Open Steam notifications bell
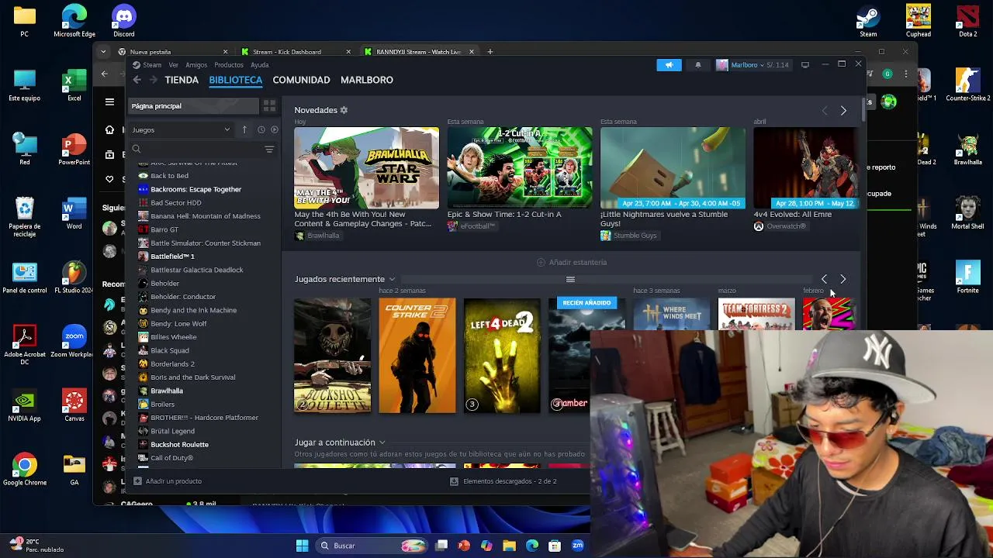This screenshot has width=993, height=558. [x=697, y=65]
